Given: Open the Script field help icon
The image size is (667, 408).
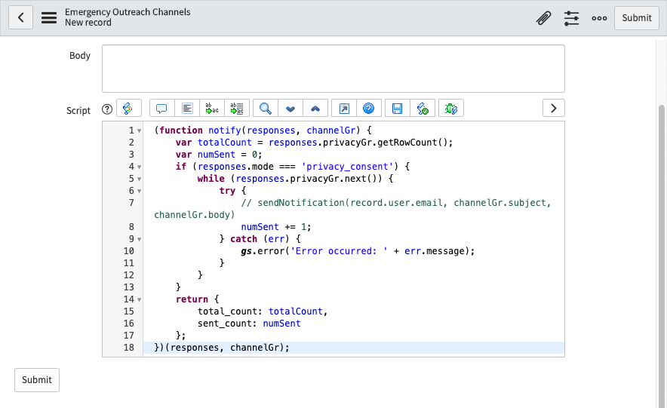Looking at the screenshot, I should [107, 109].
